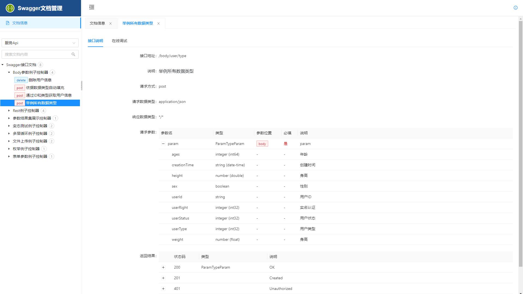The width and height of the screenshot is (523, 294).
Task: Expand the 200 status code response row
Action: click(163, 267)
